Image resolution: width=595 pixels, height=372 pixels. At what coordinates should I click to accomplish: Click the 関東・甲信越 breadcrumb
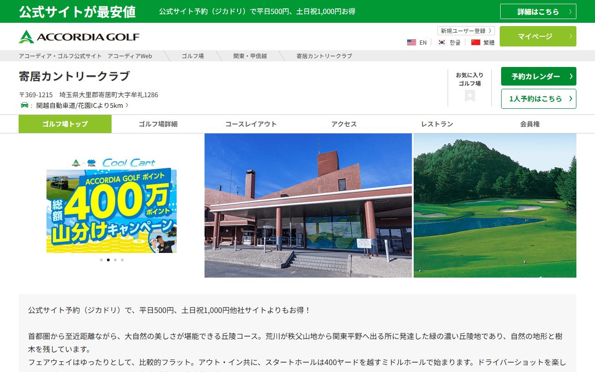pyautogui.click(x=250, y=56)
